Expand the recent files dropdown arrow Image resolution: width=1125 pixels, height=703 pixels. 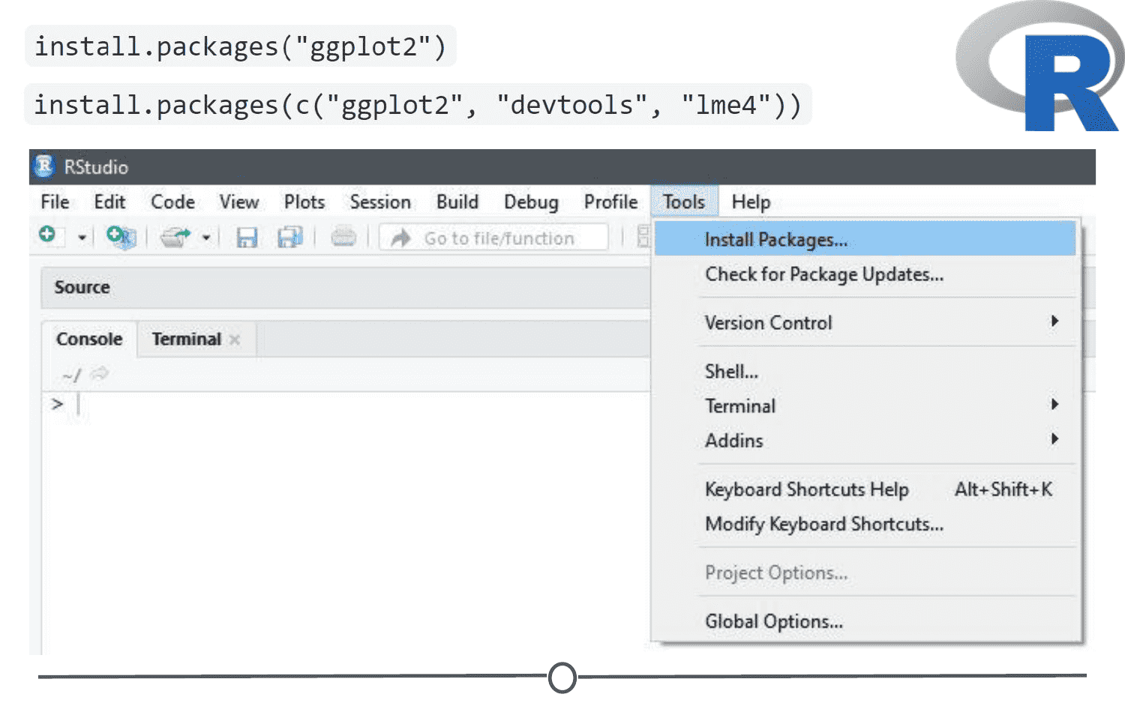205,238
